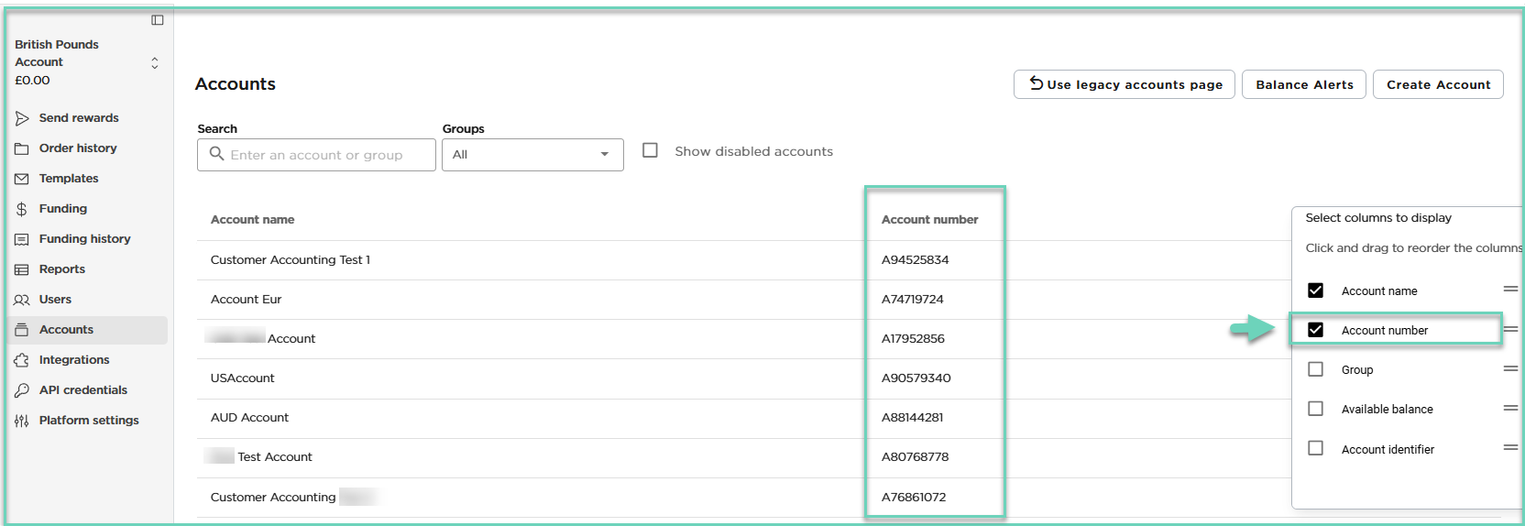1525x526 pixels.
Task: Click the Send rewards paper plane icon
Action: (22, 118)
